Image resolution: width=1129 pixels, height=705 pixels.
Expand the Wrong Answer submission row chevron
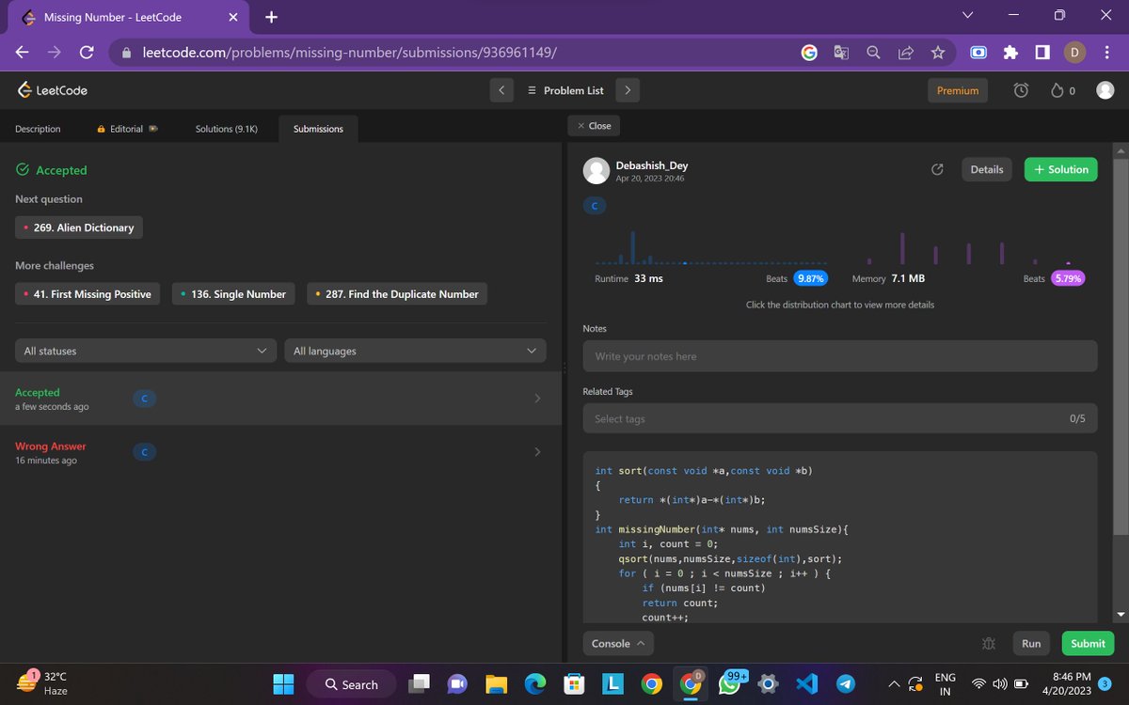tap(537, 452)
